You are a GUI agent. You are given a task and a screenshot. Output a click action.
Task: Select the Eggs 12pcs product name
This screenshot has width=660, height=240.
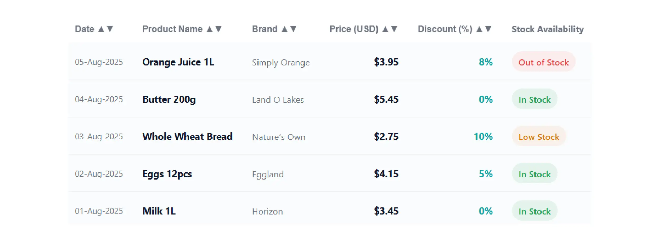click(167, 174)
